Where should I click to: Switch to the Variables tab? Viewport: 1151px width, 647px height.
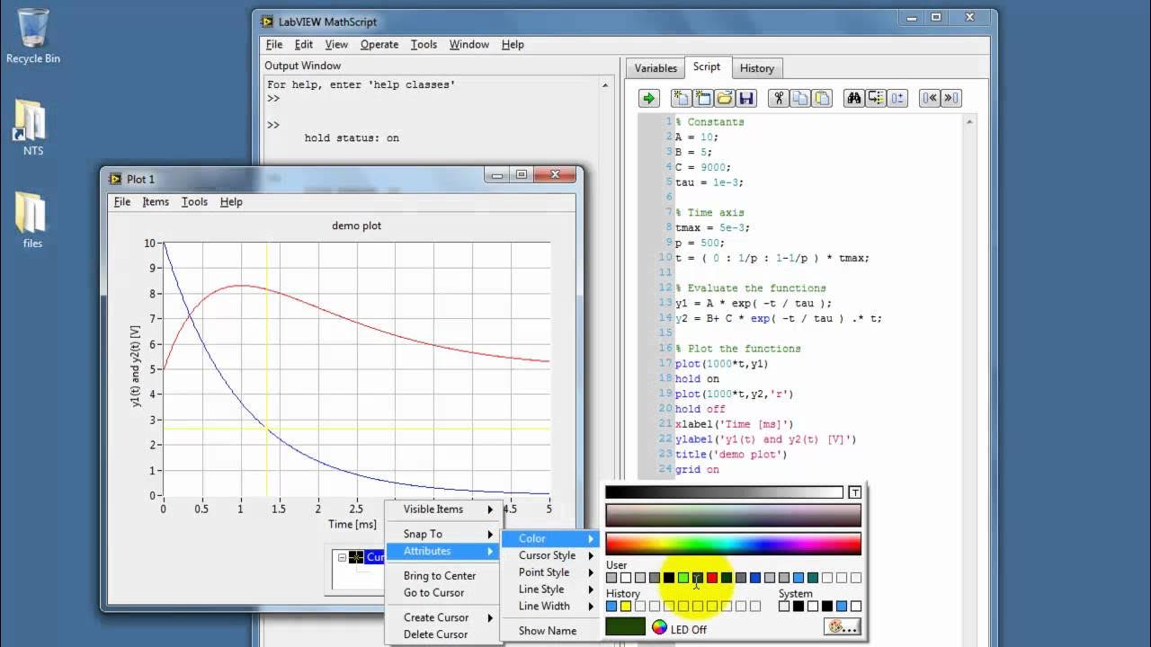[x=656, y=68]
